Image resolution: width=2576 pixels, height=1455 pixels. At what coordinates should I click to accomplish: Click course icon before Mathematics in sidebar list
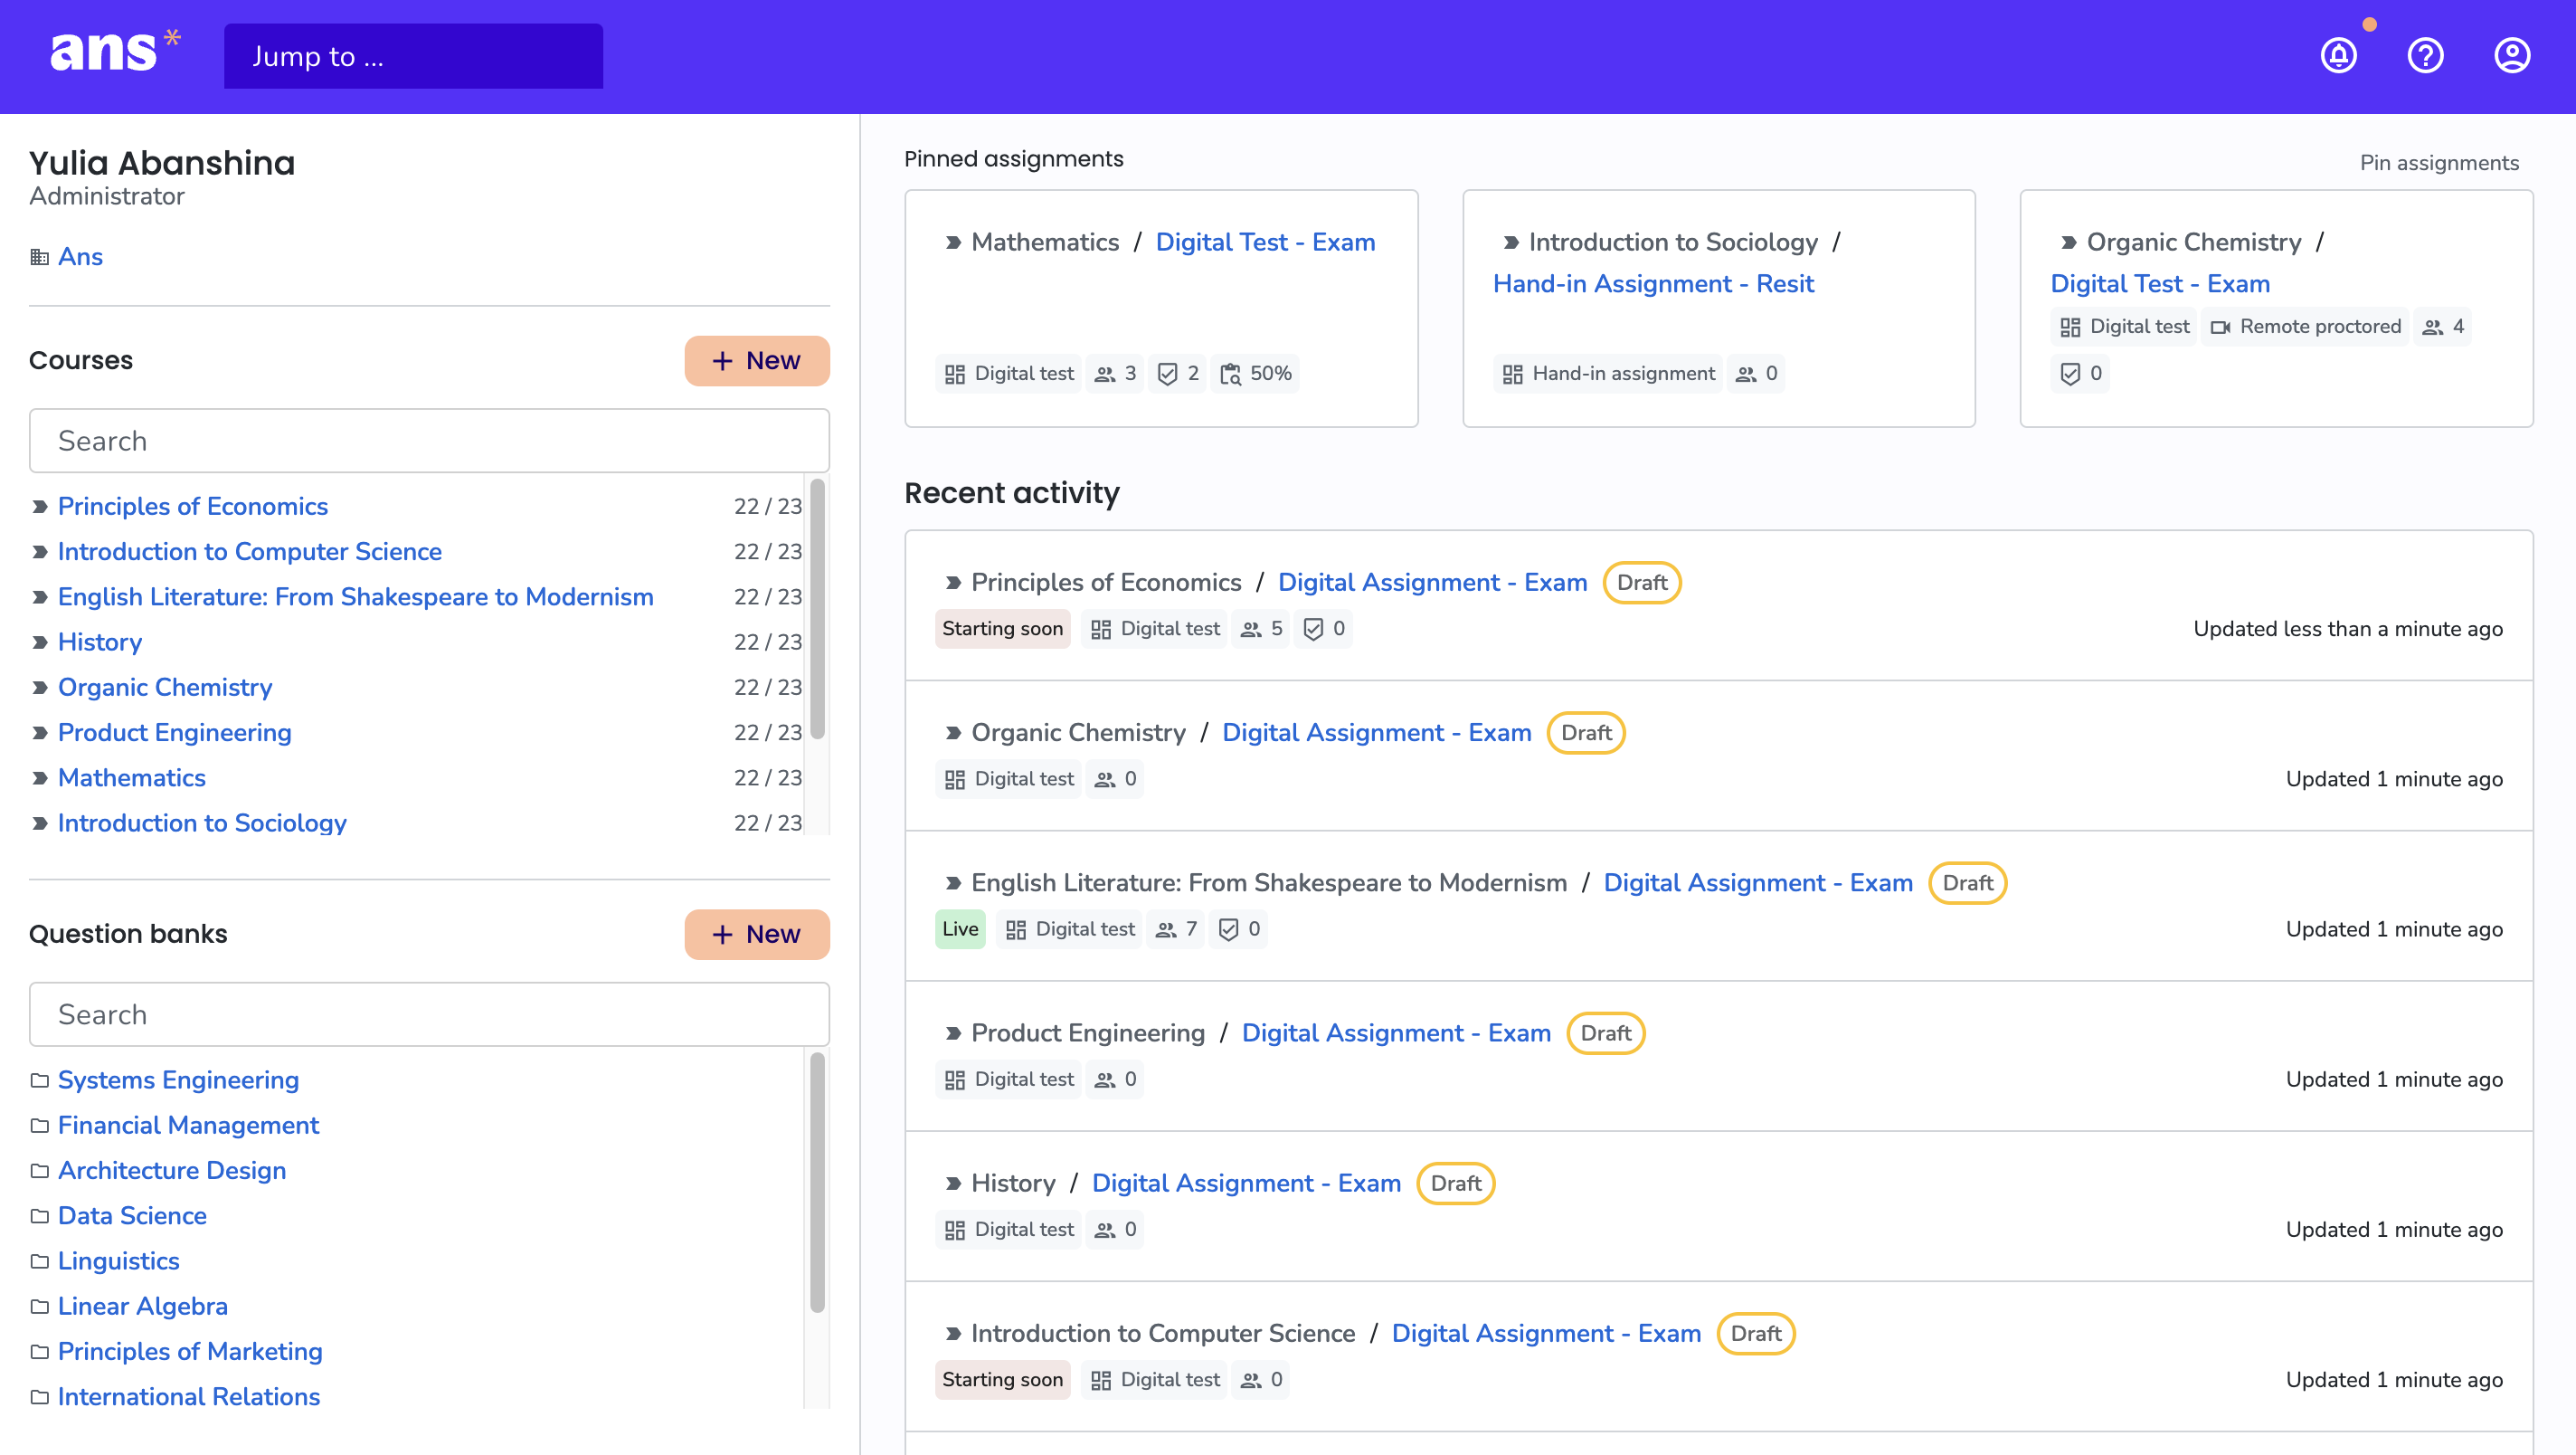(40, 777)
